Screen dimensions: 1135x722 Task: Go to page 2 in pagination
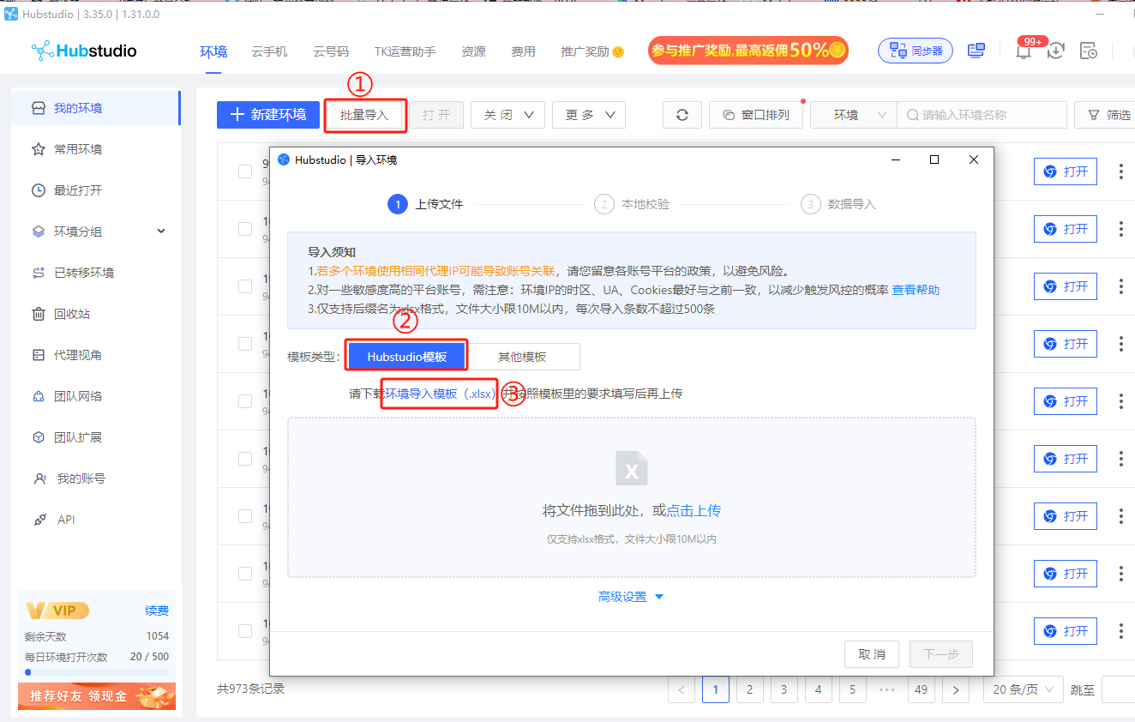click(749, 689)
